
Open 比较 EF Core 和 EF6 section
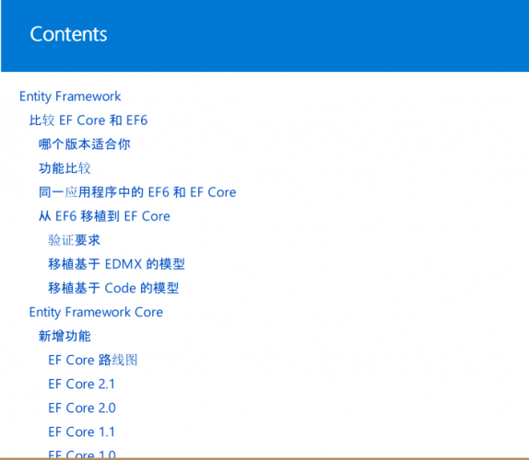tap(88, 121)
